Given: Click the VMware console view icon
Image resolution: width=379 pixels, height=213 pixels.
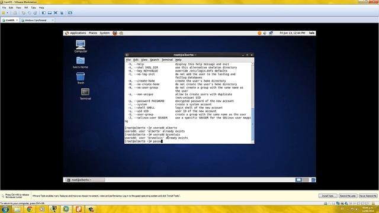Looking at the screenshot, I should [x=70, y=13].
